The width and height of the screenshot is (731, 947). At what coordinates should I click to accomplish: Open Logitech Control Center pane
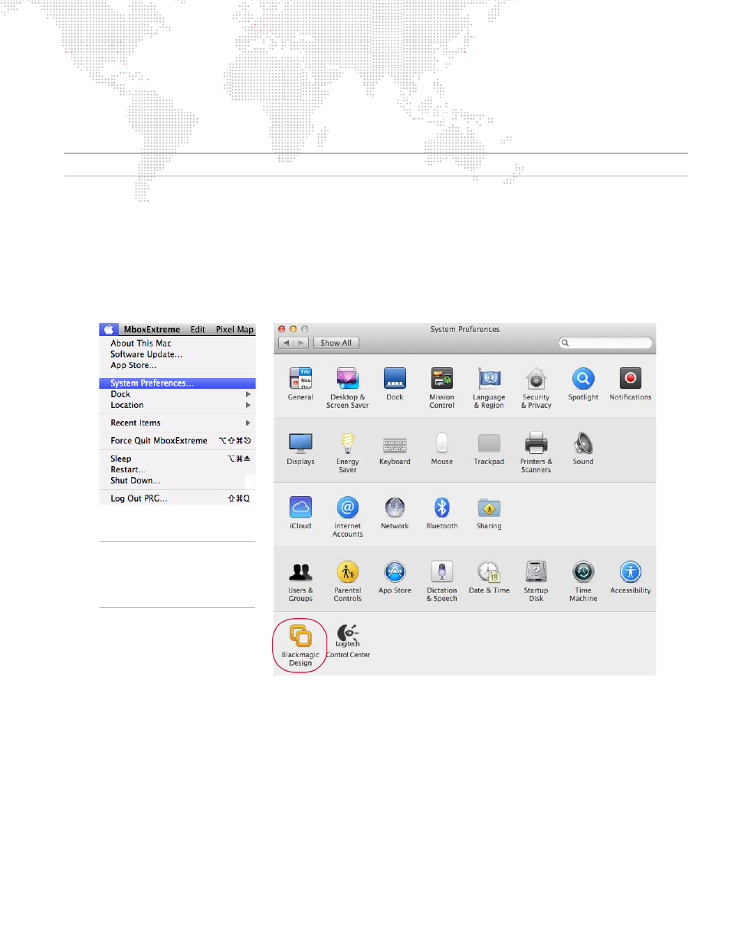348,641
